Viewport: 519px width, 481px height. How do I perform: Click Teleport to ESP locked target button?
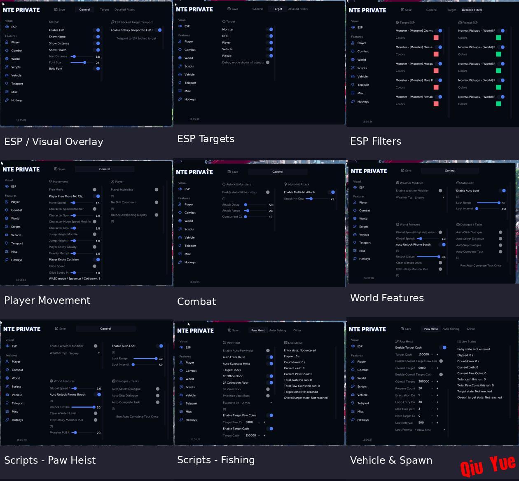(x=136, y=38)
